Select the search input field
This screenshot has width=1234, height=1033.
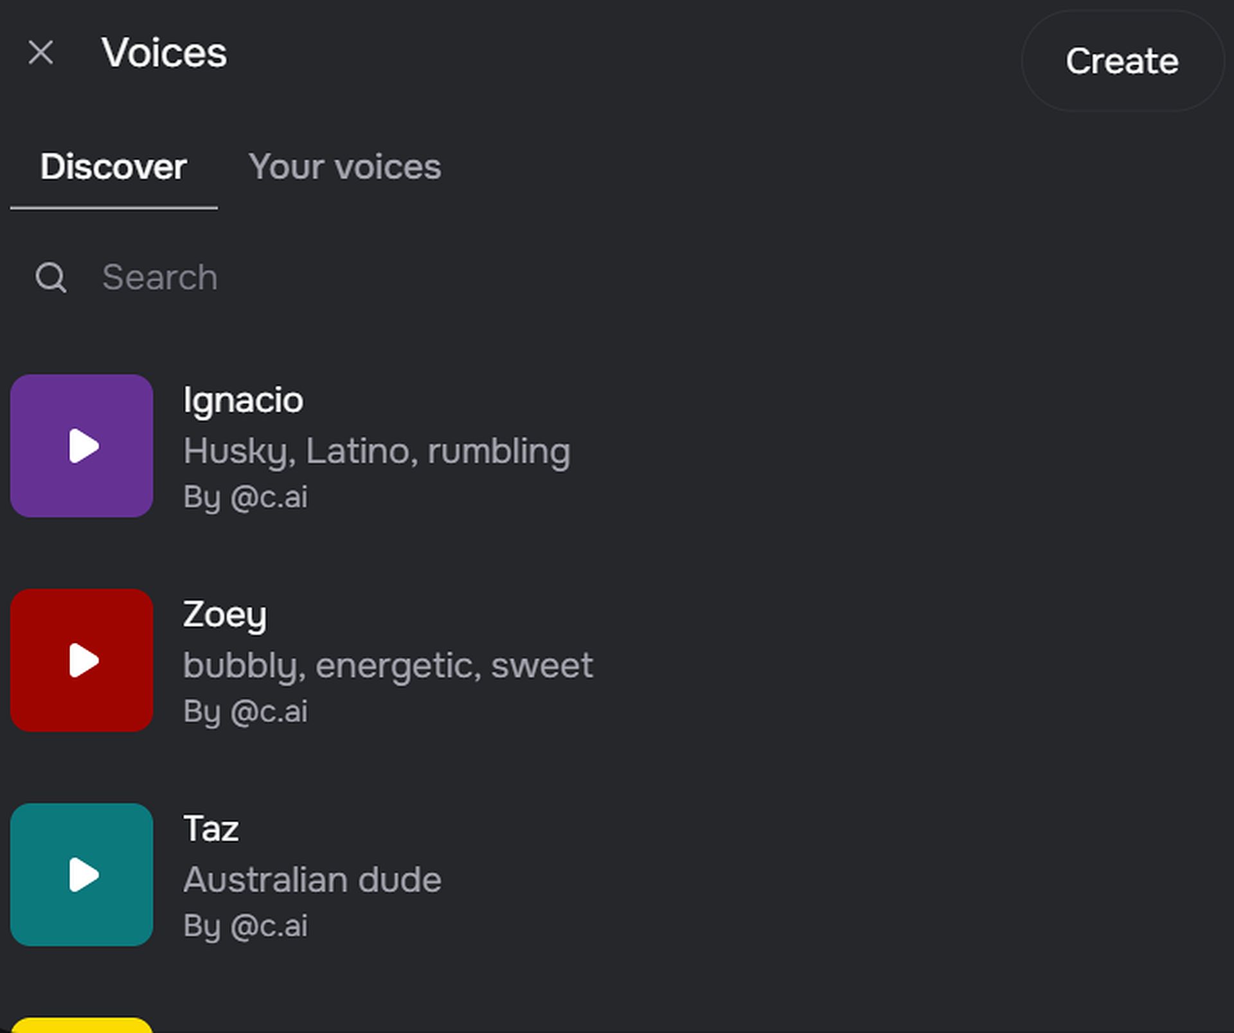pyautogui.click(x=617, y=277)
